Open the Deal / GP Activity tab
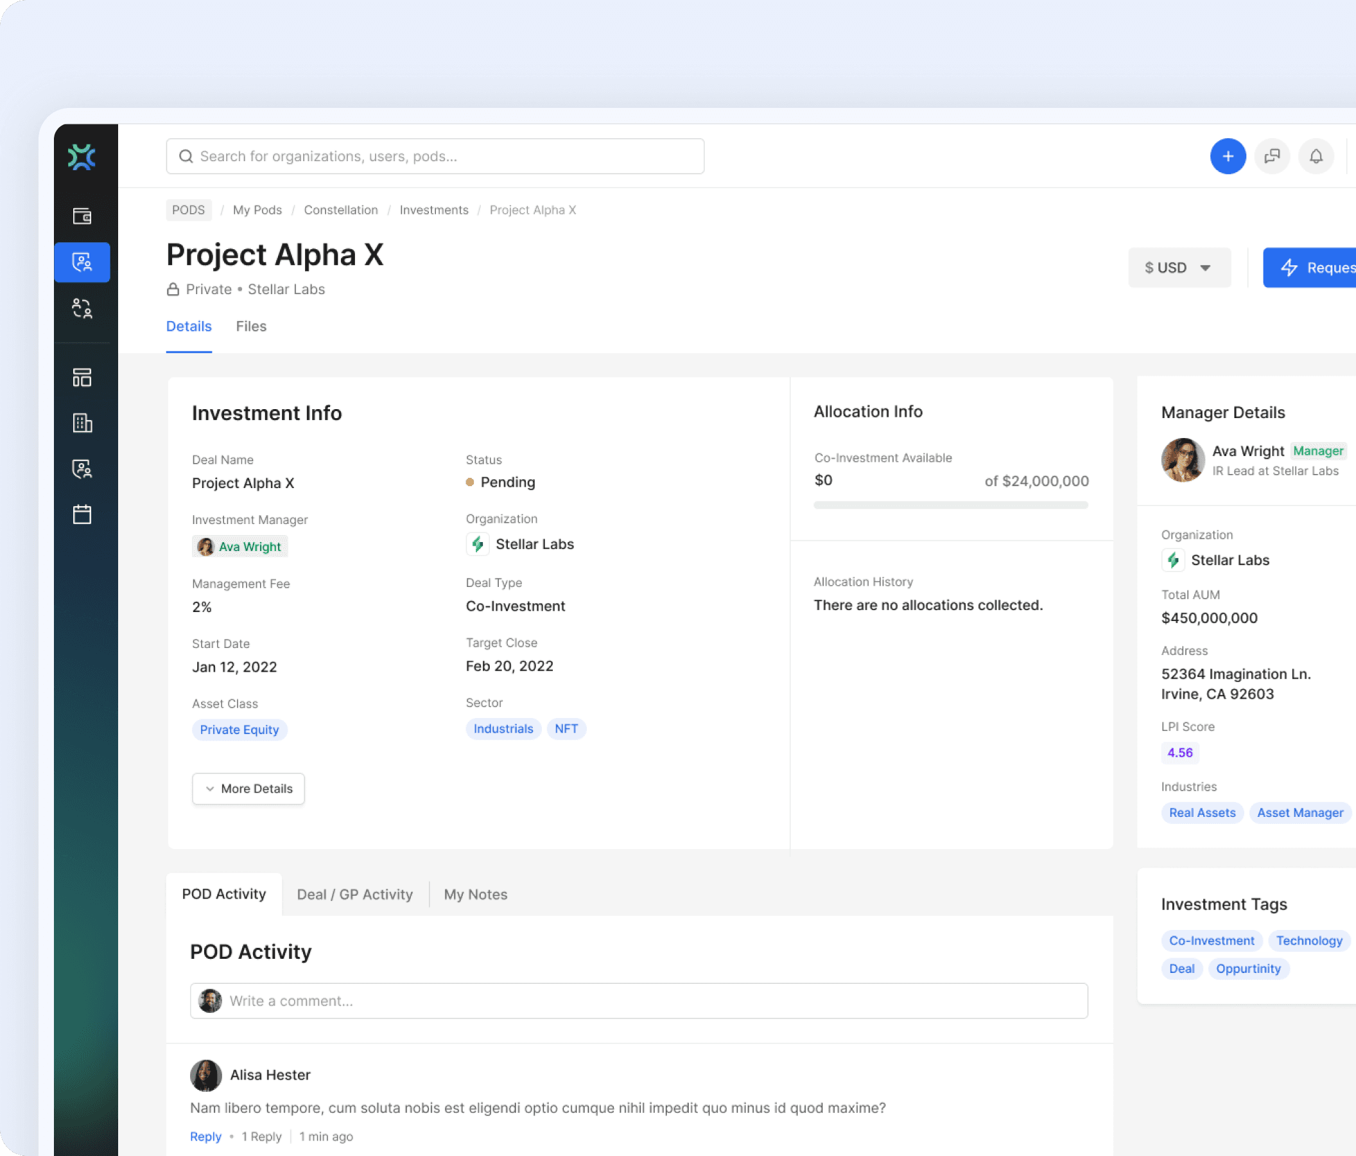 pyautogui.click(x=354, y=894)
